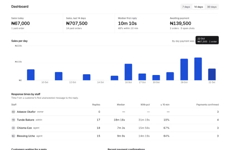Click Tunde Bakare's 17 replies cell
Screen dimensions: 230x150
point(98,120)
